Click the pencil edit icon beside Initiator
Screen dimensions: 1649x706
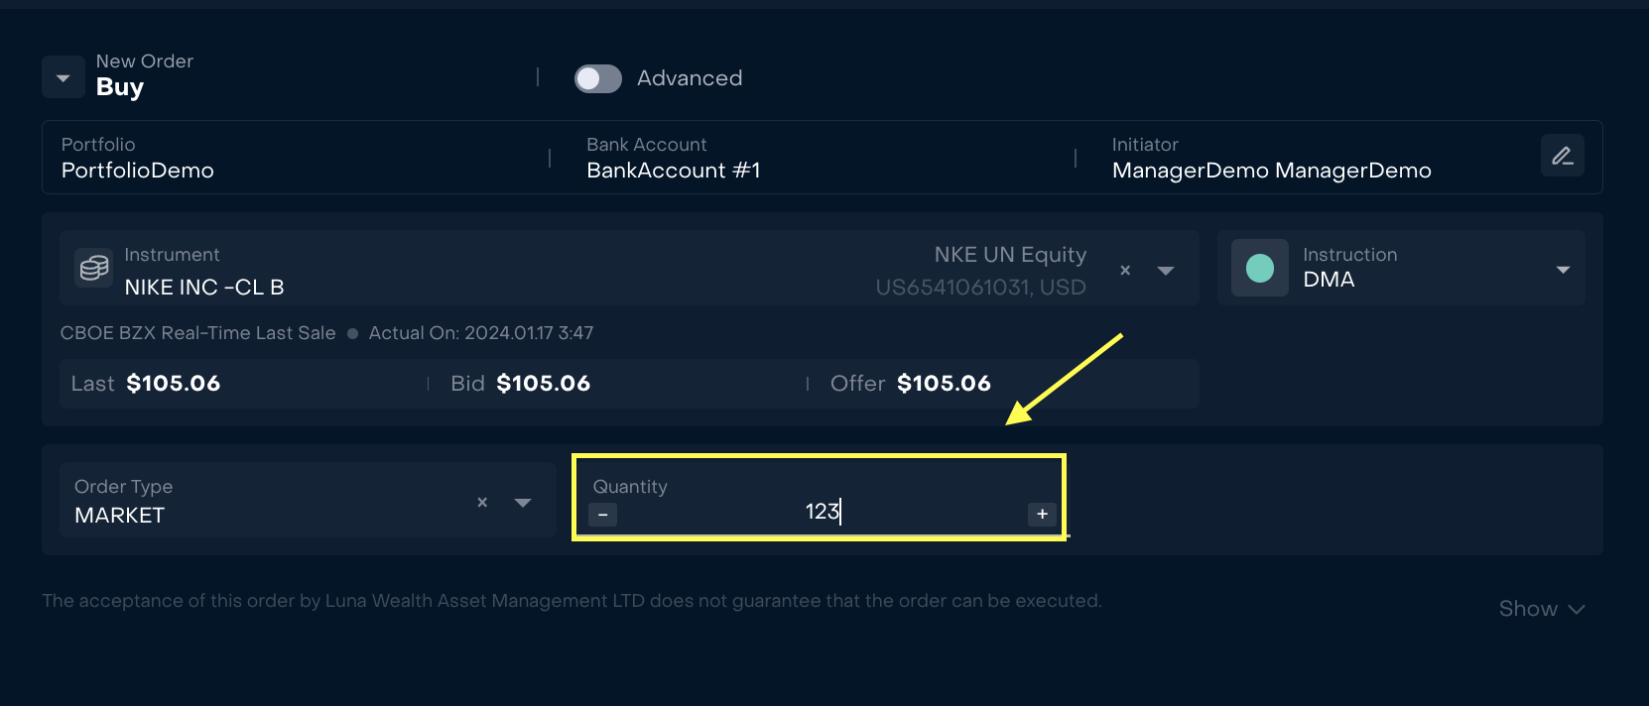[x=1562, y=156]
